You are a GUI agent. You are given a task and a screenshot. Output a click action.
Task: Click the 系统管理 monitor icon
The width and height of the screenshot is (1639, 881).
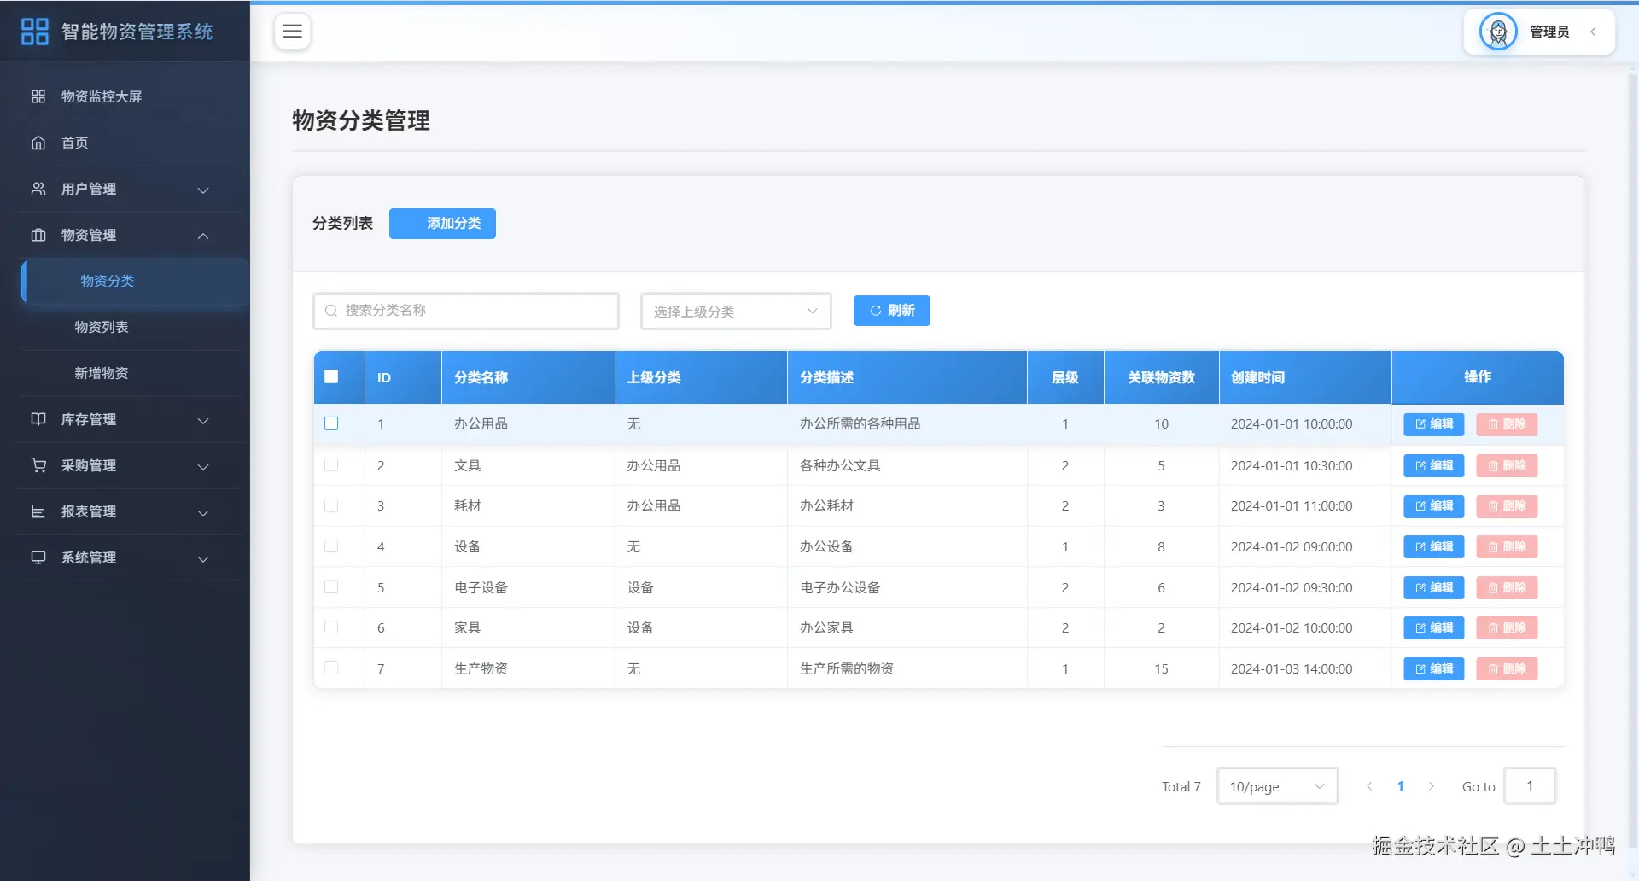pyautogui.click(x=38, y=557)
